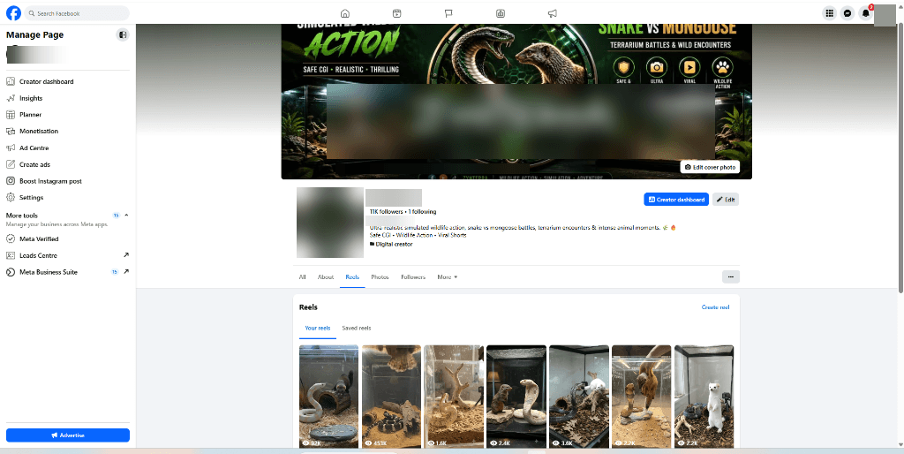
Task: Open Meta Business Suite link
Action: (68, 272)
